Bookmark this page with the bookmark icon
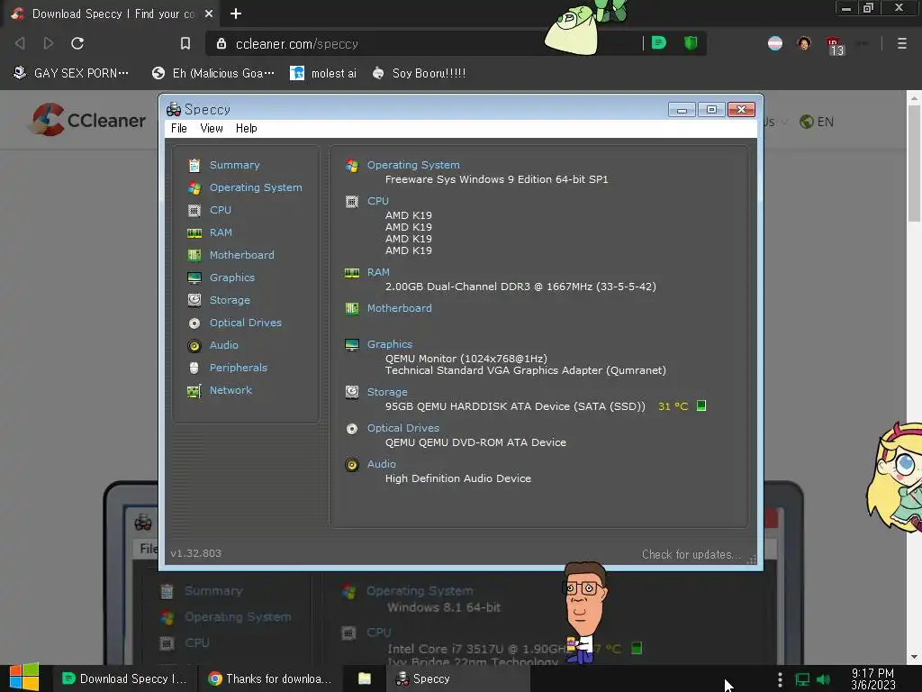This screenshot has height=692, width=922. coord(185,43)
